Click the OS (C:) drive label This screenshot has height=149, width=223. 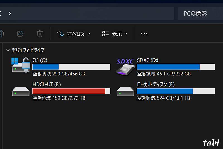(x=40, y=60)
